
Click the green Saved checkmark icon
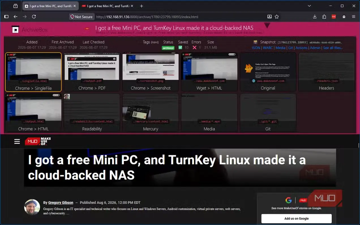point(180,48)
